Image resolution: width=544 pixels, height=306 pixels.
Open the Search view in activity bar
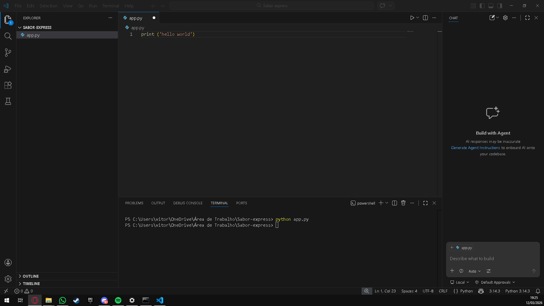pyautogui.click(x=8, y=36)
